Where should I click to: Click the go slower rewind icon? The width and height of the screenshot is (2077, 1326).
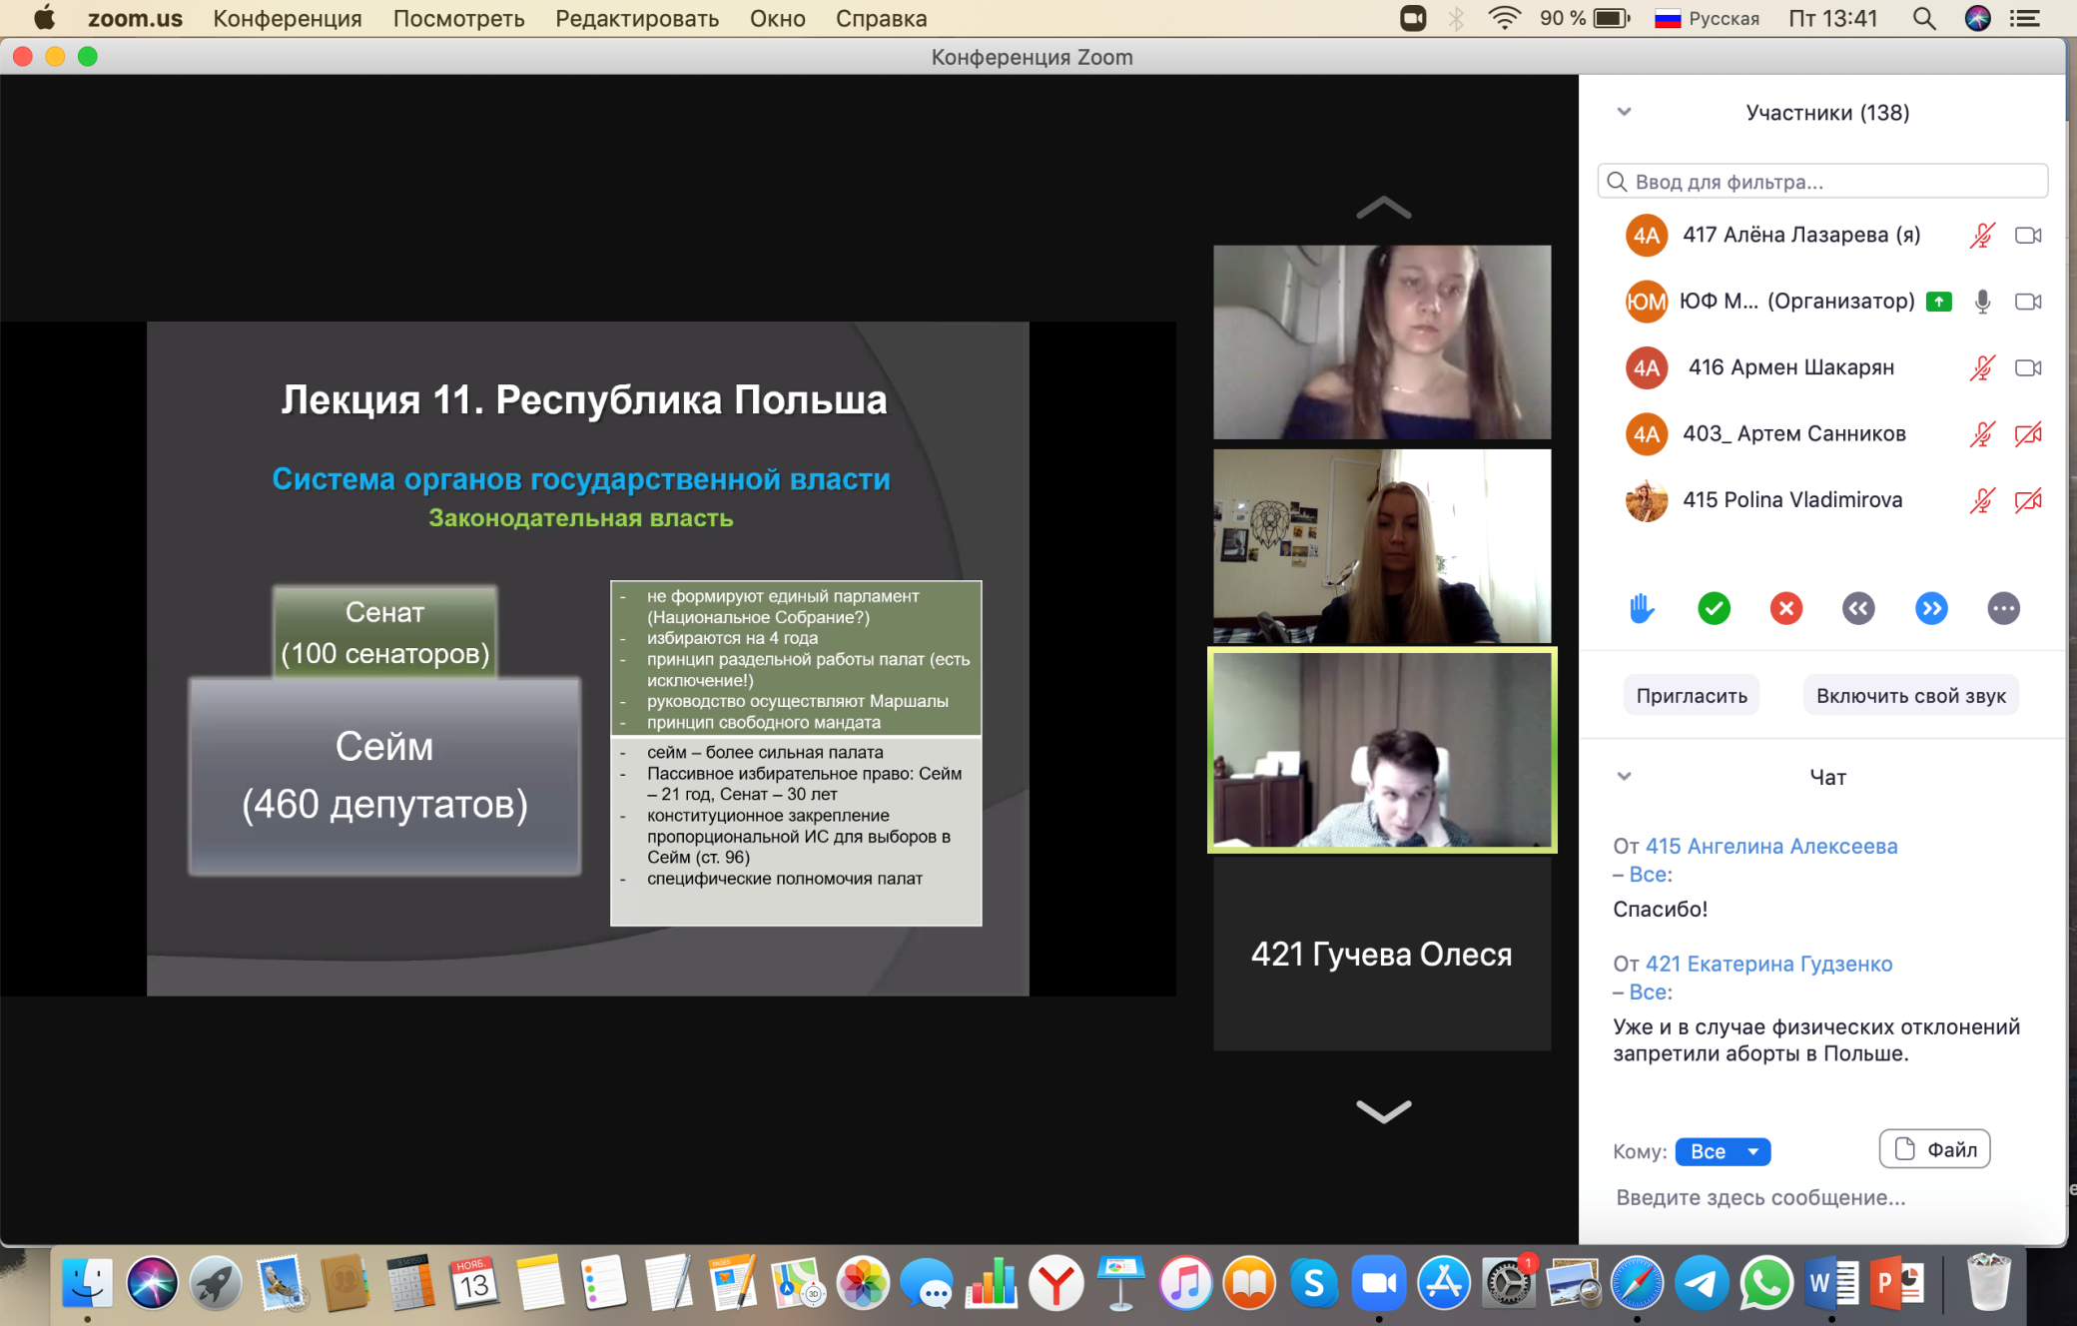click(x=1858, y=608)
